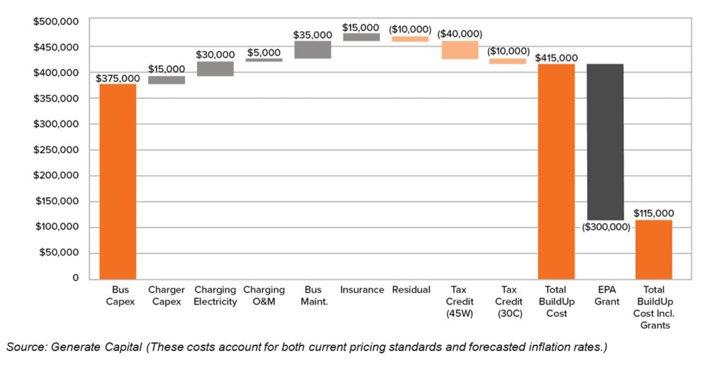
Task: Click the $500,000 y-axis label
Action: 55,21
